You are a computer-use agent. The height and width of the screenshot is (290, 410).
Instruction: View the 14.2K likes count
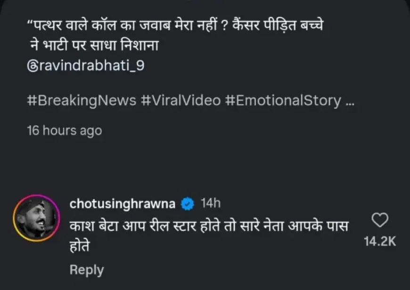[x=380, y=242]
